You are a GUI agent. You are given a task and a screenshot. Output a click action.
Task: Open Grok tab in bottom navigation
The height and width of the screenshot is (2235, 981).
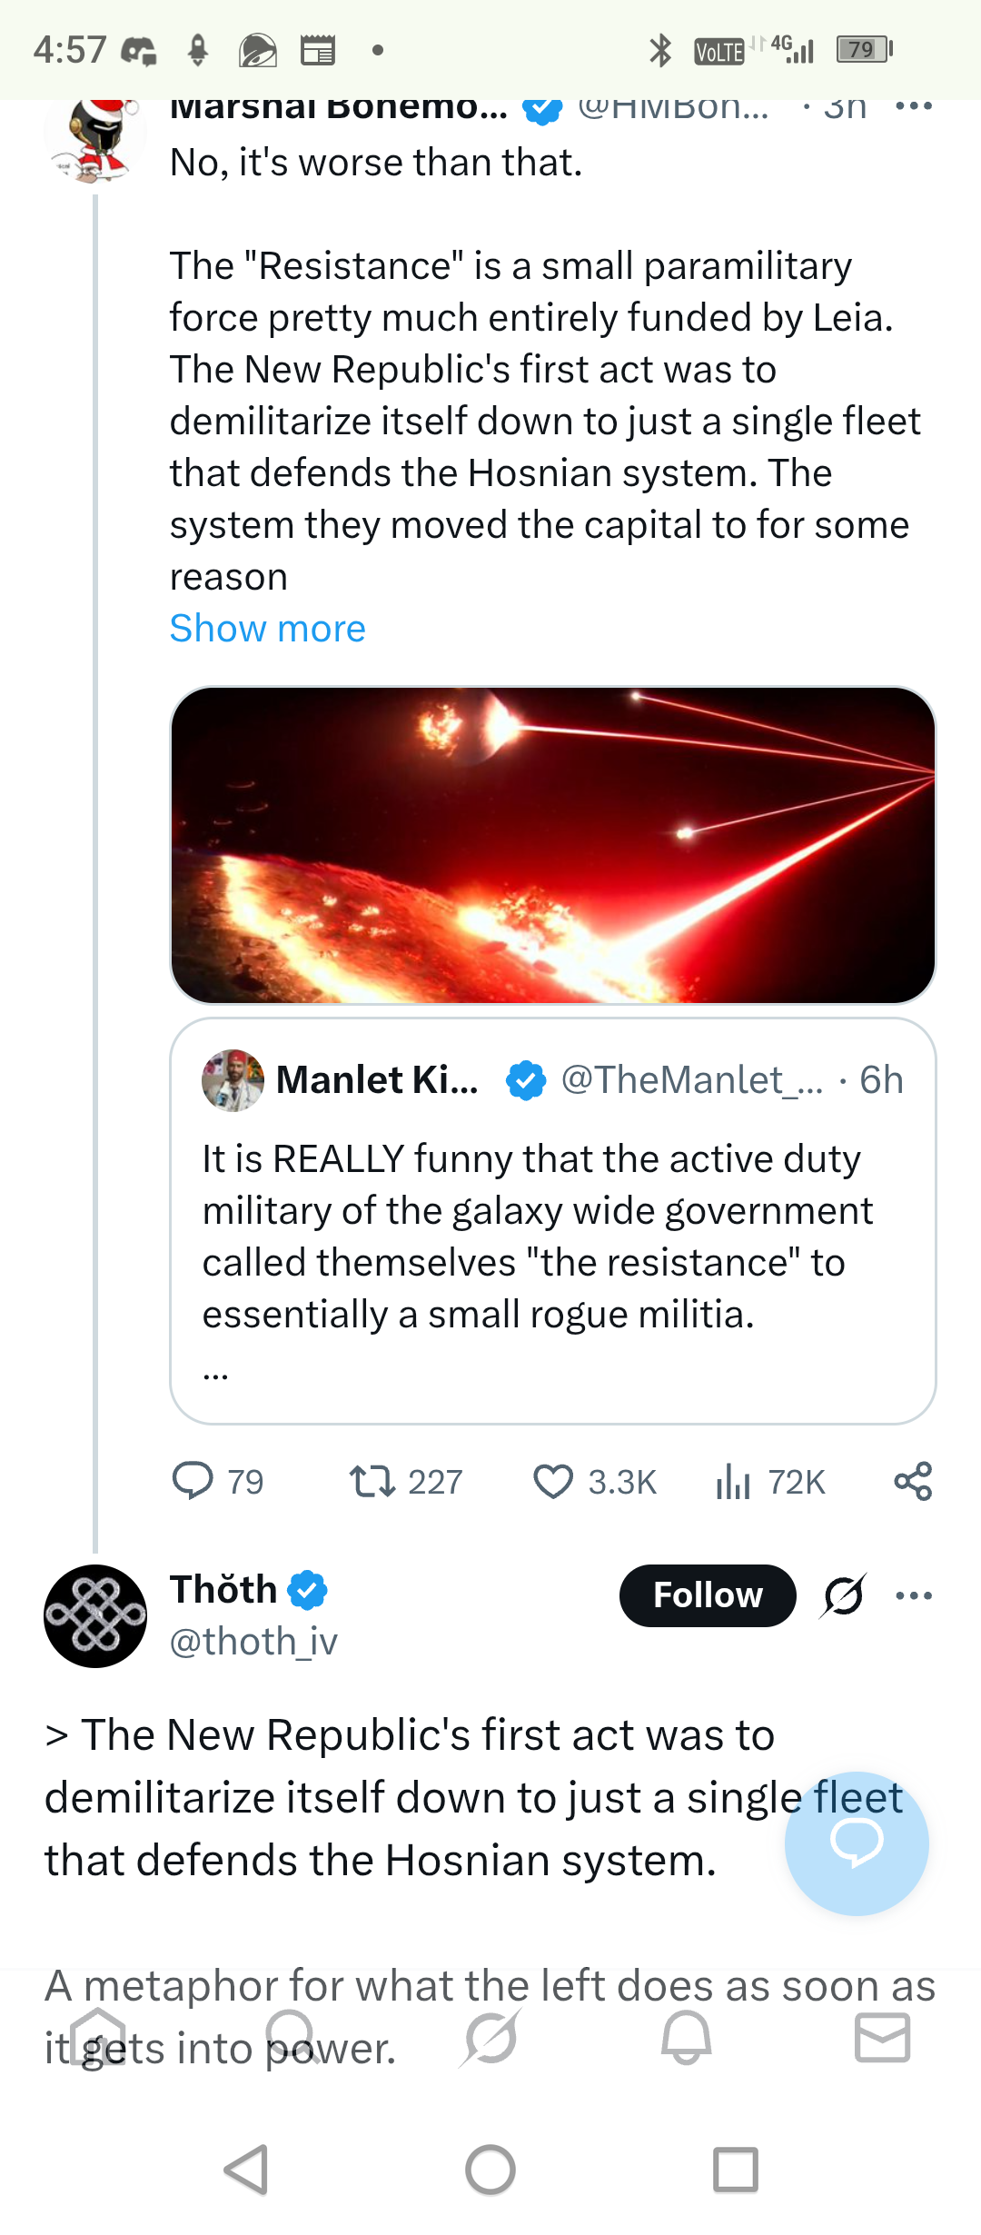(x=490, y=2037)
